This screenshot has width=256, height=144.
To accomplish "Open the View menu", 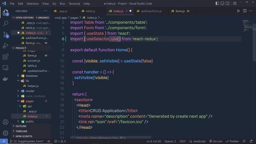I will [x=46, y=4].
